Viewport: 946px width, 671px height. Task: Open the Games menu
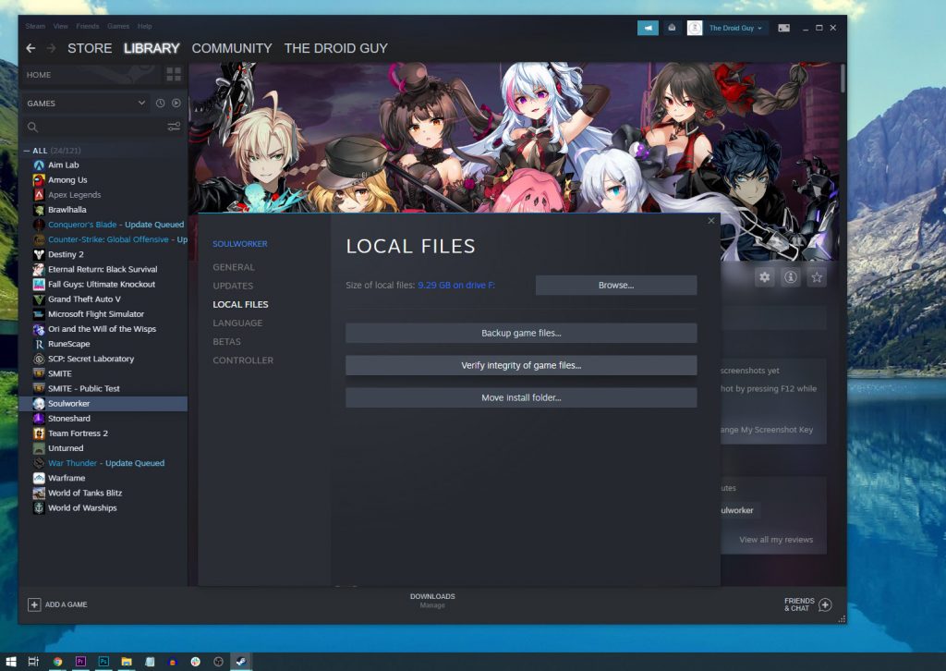(118, 26)
